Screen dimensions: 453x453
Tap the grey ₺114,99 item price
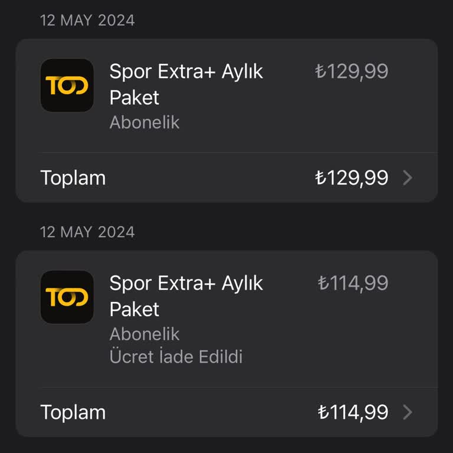pyautogui.click(x=353, y=283)
